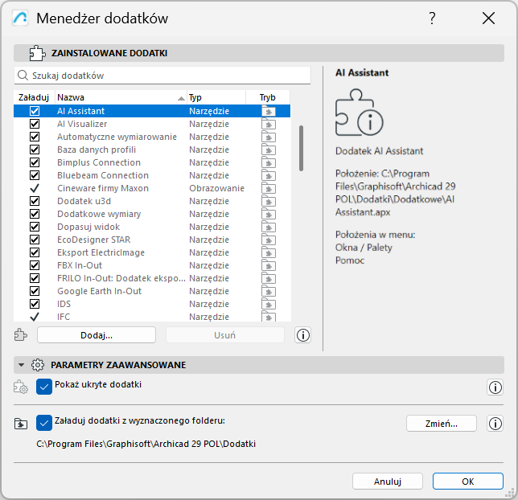The height and width of the screenshot is (500, 518).
Task: Uncheck the AI Visualizer load checkbox
Action: pos(35,124)
